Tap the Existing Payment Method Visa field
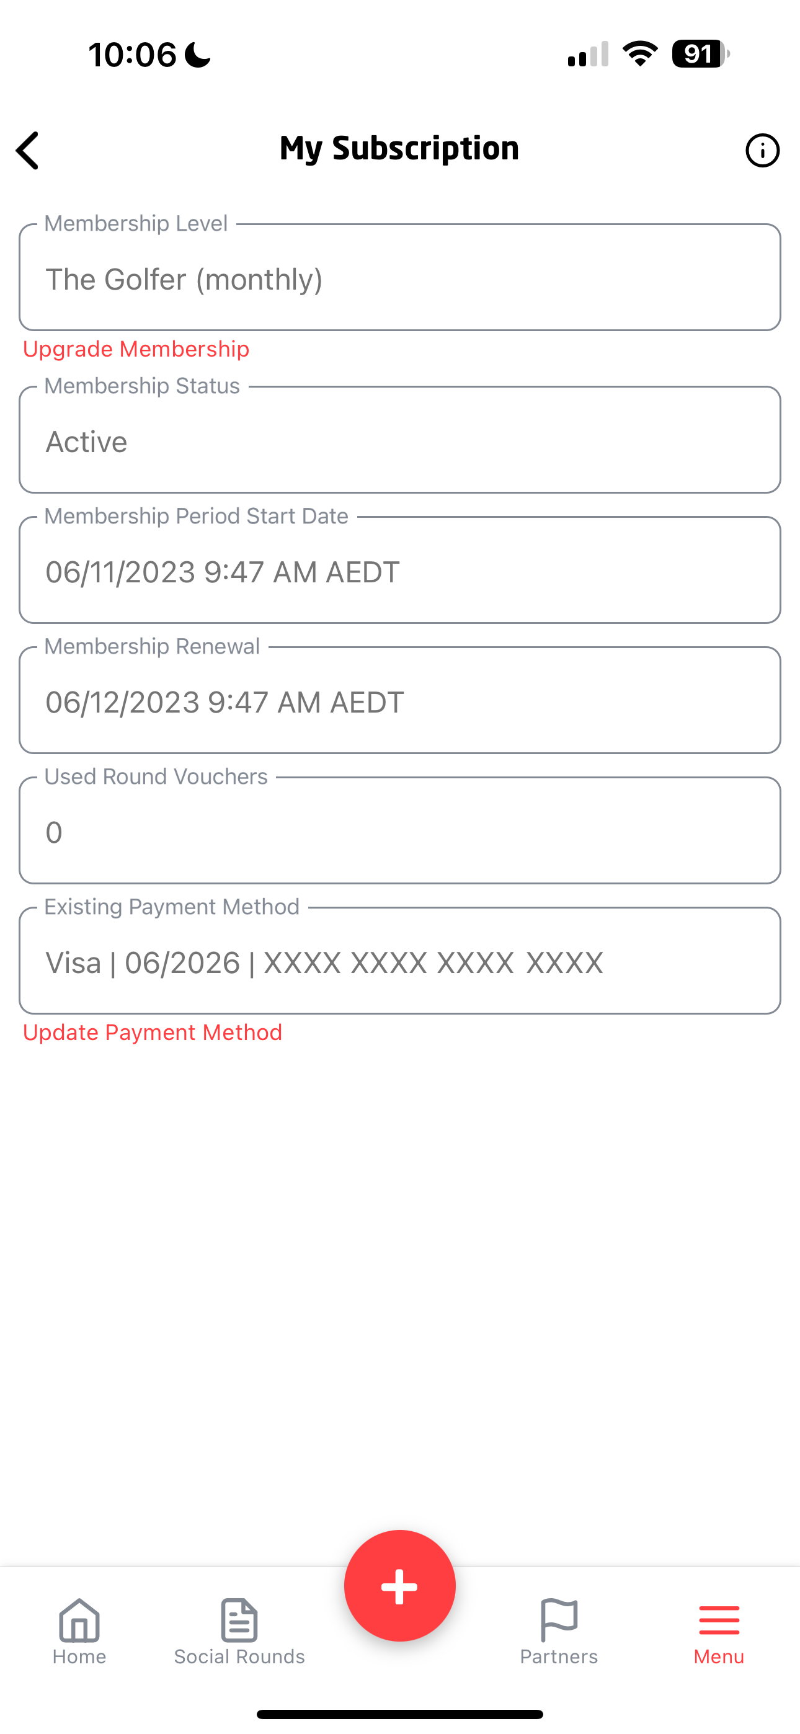Screen dimensions: 800x1734 click(x=400, y=961)
